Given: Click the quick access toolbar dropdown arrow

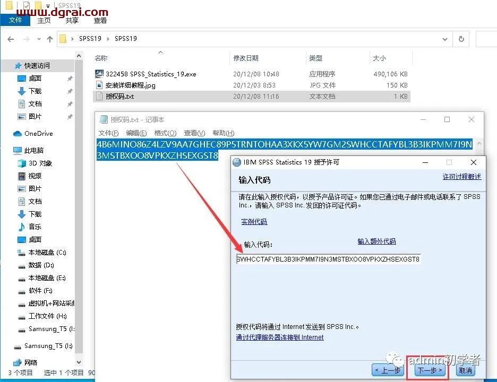Looking at the screenshot, I should 48,6.
